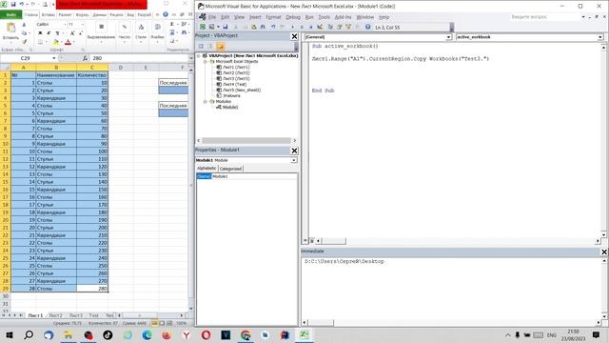Switch to the Categorized properties tab
The height and width of the screenshot is (343, 609).
click(230, 169)
